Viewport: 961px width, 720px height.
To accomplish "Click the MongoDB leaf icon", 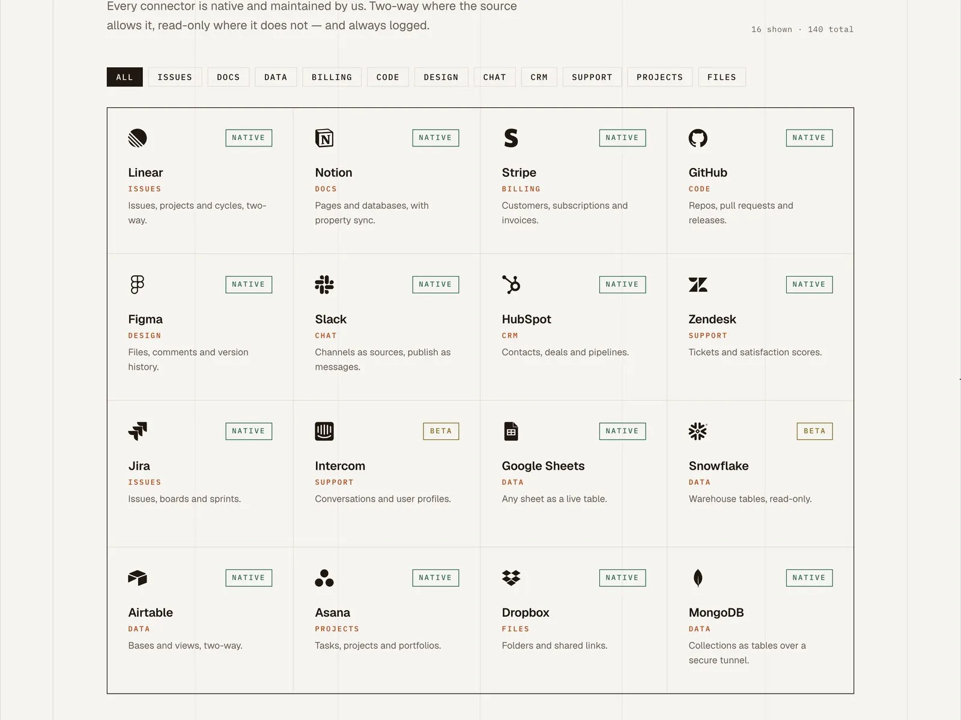I will (x=698, y=578).
